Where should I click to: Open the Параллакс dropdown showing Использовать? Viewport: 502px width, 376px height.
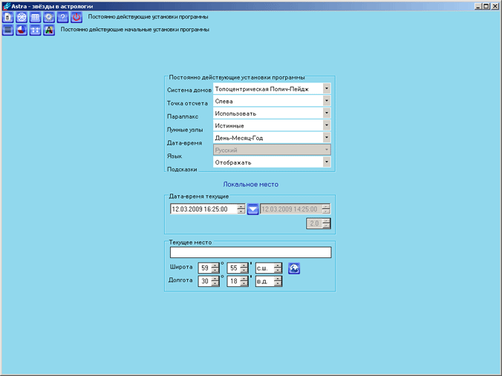(x=272, y=113)
